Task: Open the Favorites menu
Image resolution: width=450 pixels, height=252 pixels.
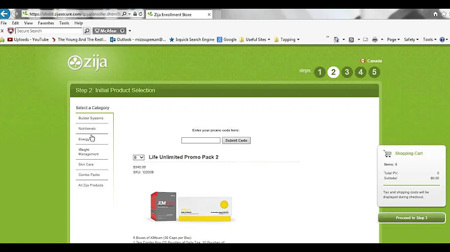Action: [x=46, y=23]
